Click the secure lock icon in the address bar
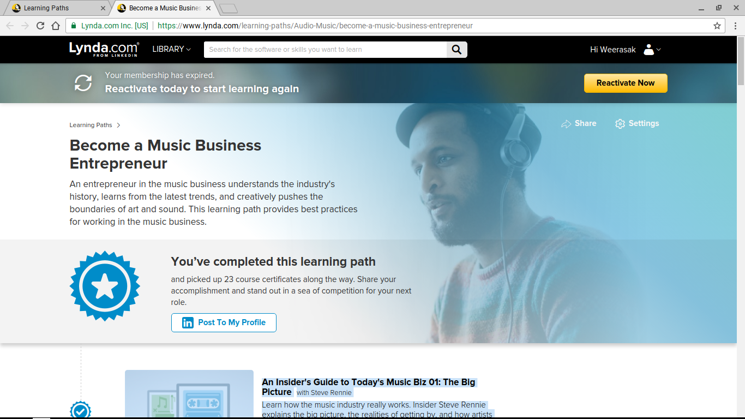745x419 pixels. 74,26
